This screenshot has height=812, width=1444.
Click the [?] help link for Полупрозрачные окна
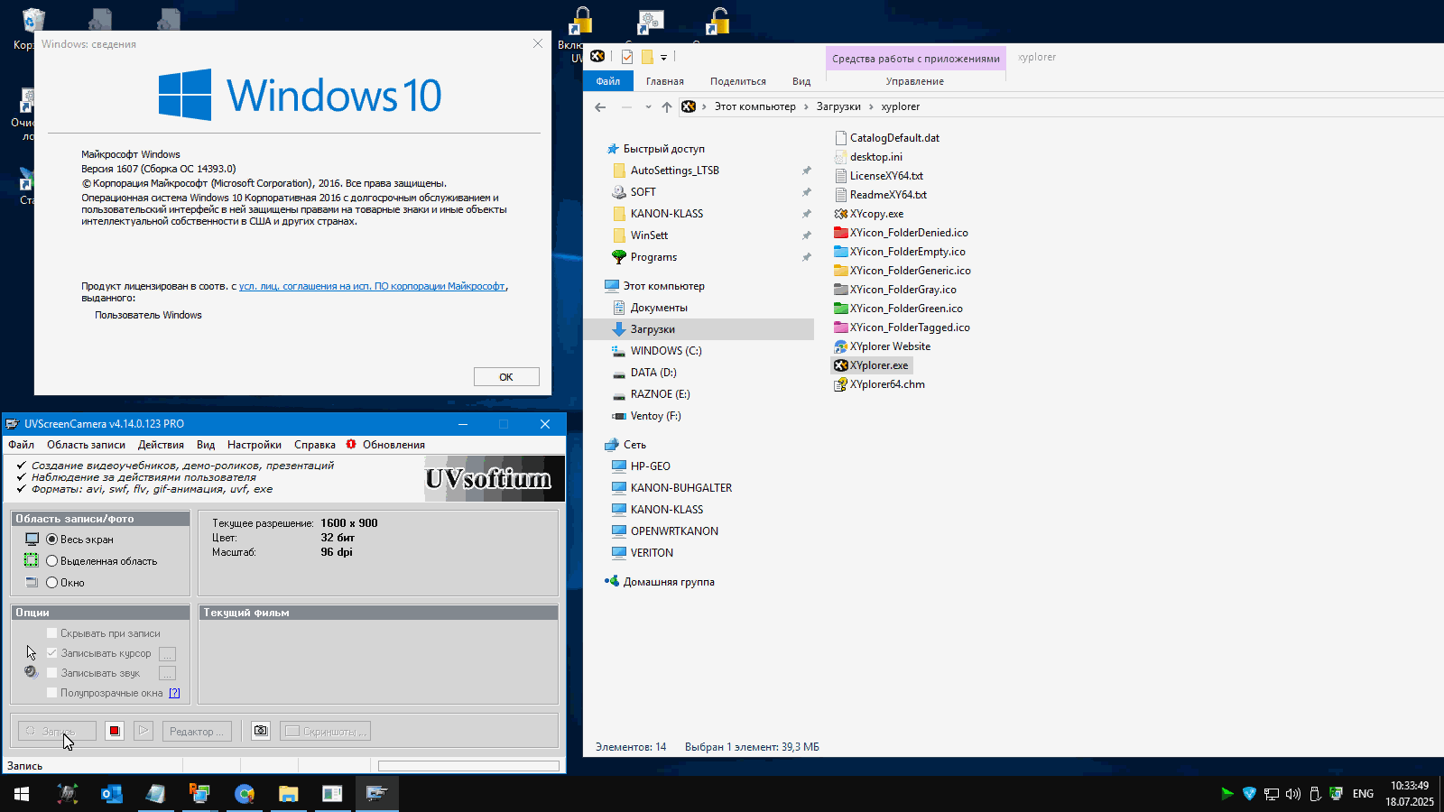pos(174,693)
